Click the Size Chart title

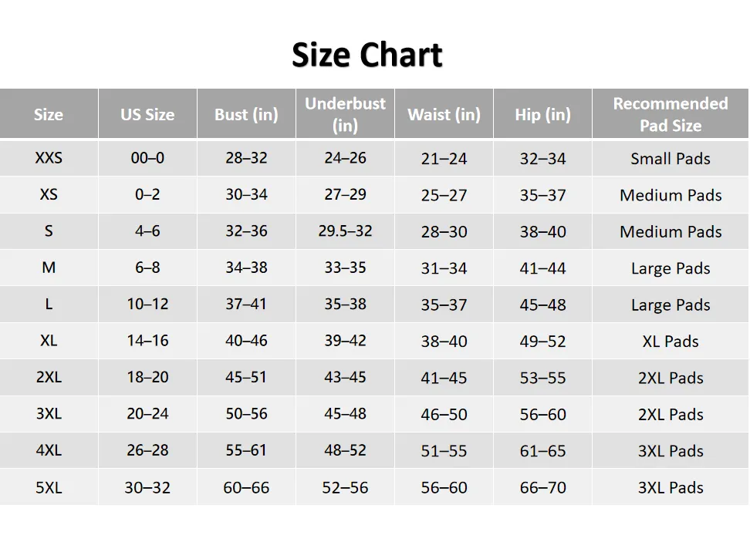(367, 55)
